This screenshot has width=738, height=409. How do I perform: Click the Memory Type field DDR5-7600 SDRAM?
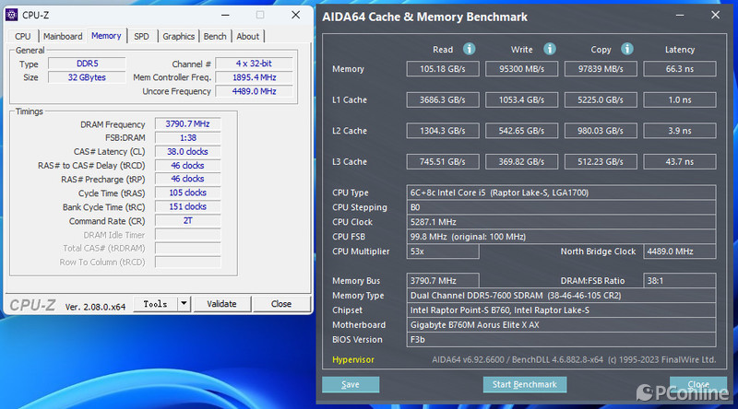(561, 295)
